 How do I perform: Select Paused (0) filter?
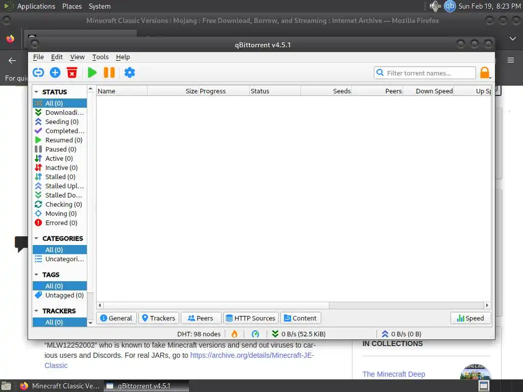pos(60,149)
